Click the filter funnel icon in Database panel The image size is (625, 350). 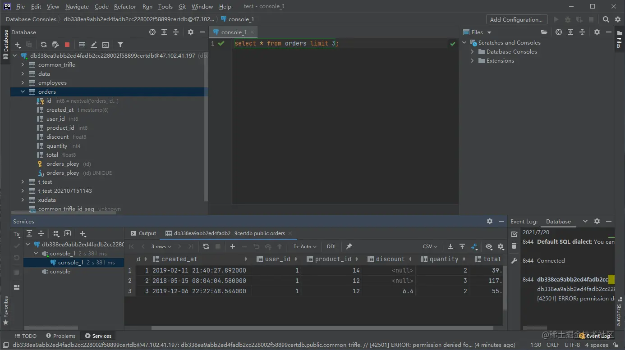coord(120,45)
